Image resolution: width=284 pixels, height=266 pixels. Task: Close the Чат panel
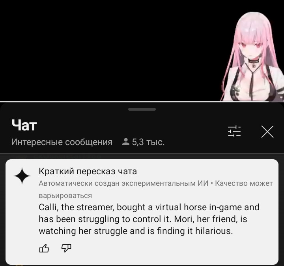(x=267, y=131)
